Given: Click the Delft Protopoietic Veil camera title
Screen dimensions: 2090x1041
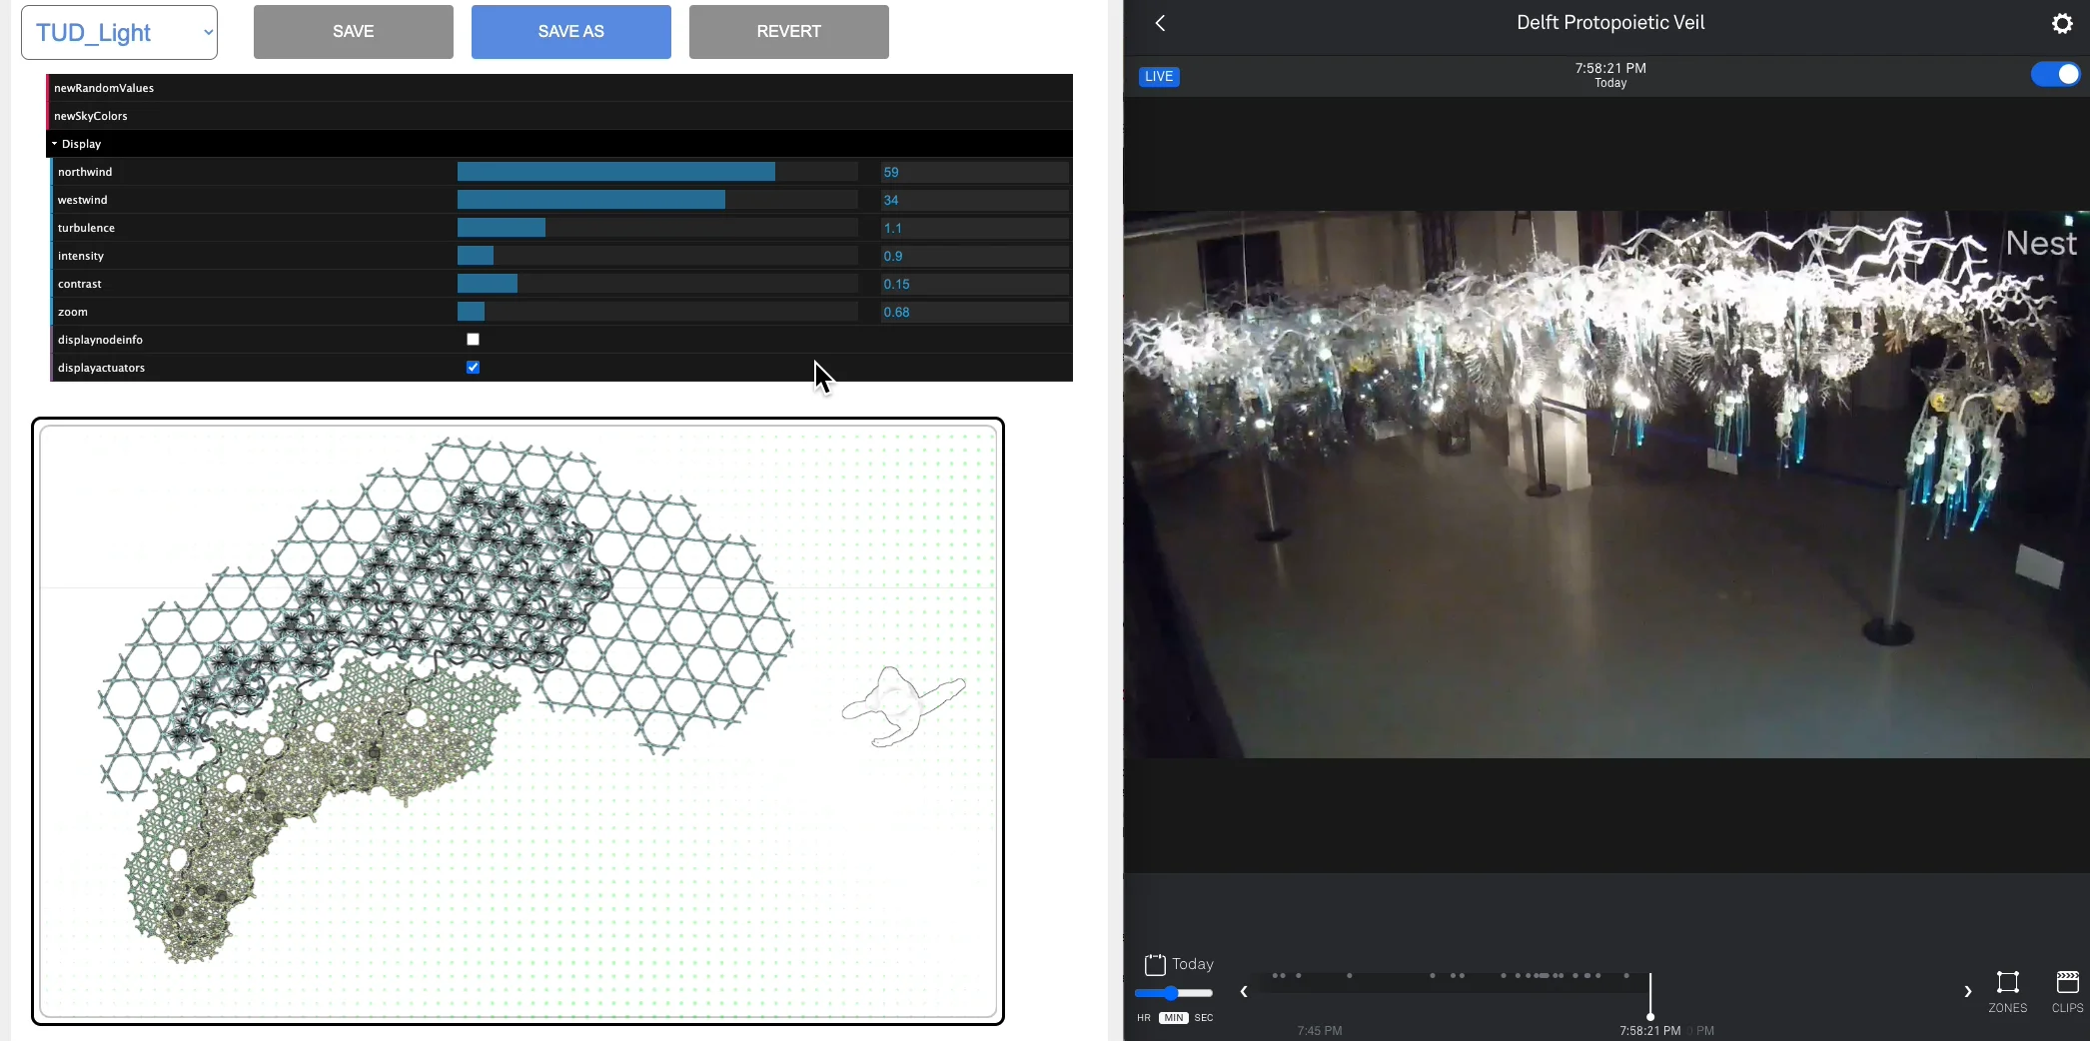Looking at the screenshot, I should (1610, 23).
